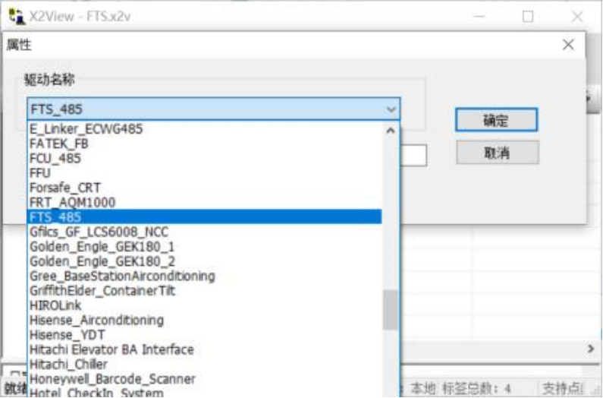Select Forsafe_CRT driver
This screenshot has width=603, height=398.
[205, 188]
